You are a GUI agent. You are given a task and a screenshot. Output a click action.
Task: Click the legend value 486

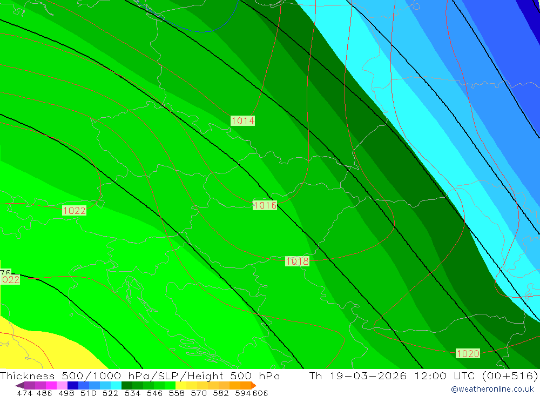[x=44, y=393]
